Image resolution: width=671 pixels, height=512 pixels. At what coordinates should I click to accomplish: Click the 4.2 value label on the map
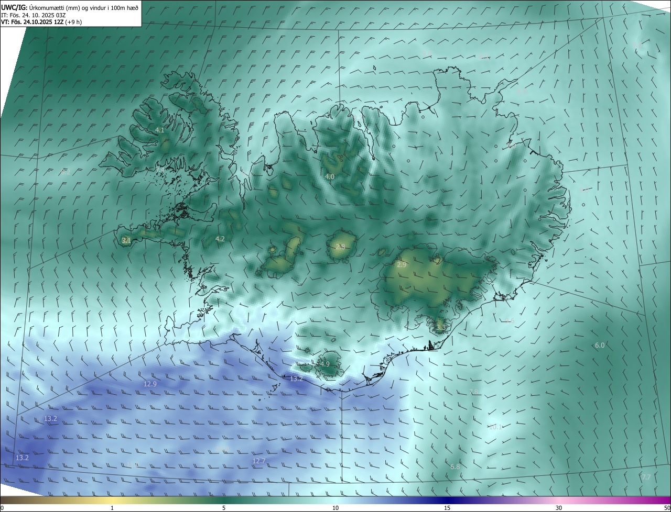pos(220,239)
